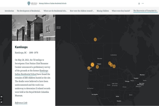Open How were the children treated tab
The height and width of the screenshot is (106, 159).
[82, 11]
